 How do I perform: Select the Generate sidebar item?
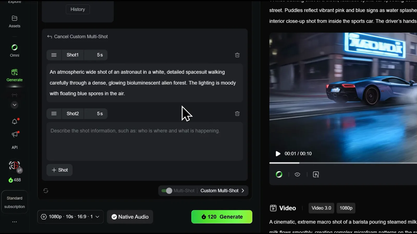pos(14,75)
